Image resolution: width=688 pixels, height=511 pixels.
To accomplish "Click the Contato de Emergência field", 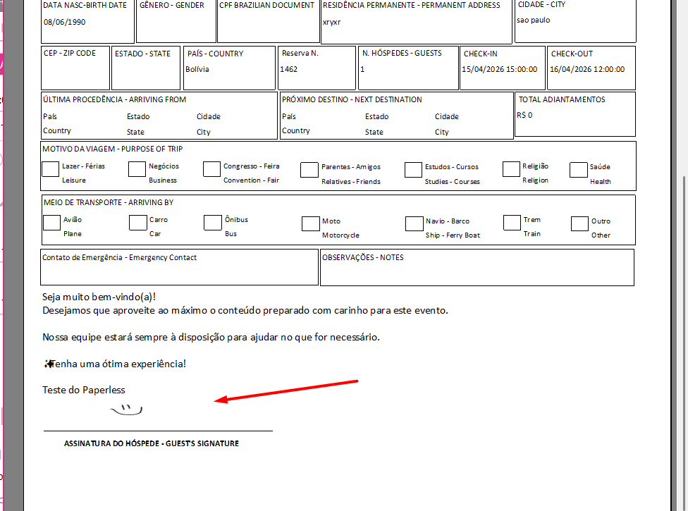I will pos(179,271).
